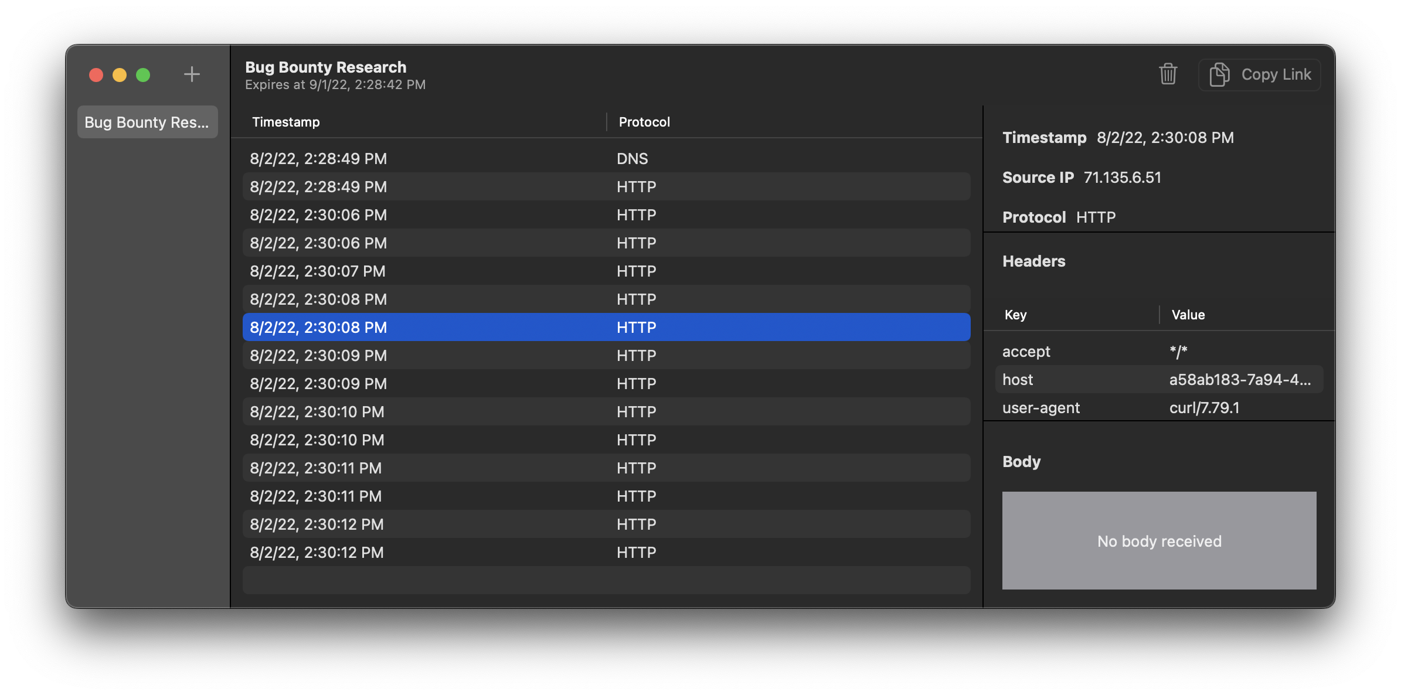Image resolution: width=1401 pixels, height=695 pixels.
Task: Click the No body received area
Action: tap(1159, 541)
